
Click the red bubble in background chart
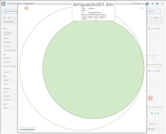pyautogui.click(x=150, y=98)
